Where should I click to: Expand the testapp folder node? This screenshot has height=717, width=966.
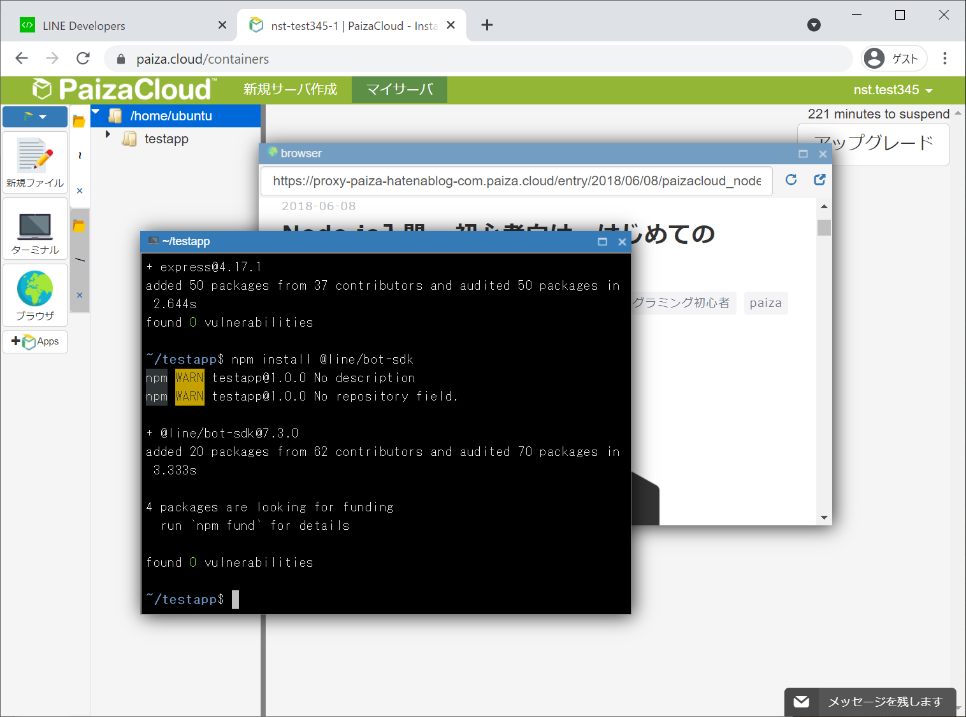click(108, 134)
